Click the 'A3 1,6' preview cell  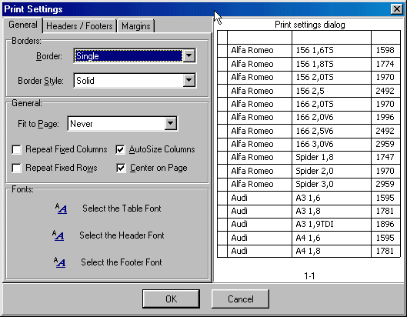(x=332, y=198)
